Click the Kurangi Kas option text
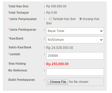112x93 pixels. (91, 19)
